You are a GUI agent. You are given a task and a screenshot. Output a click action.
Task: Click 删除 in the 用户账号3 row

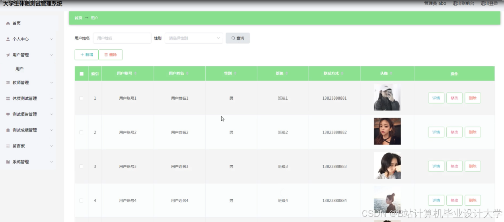473,166
